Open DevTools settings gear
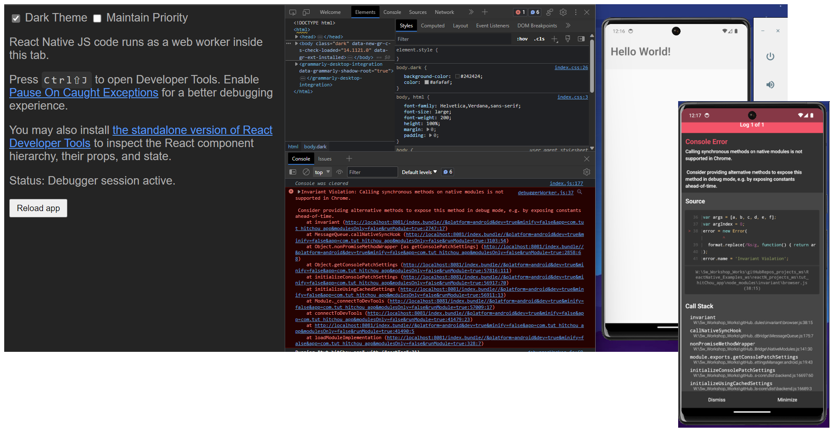 pyautogui.click(x=564, y=12)
